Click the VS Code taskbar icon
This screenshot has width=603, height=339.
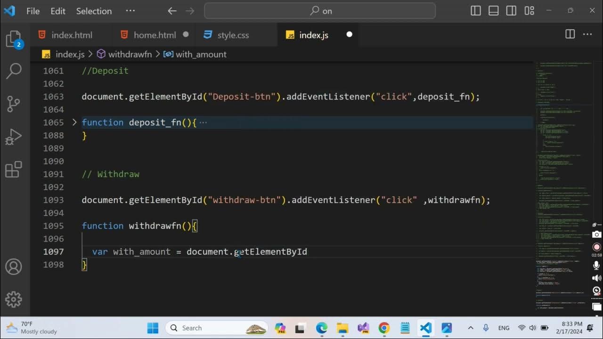click(x=425, y=328)
